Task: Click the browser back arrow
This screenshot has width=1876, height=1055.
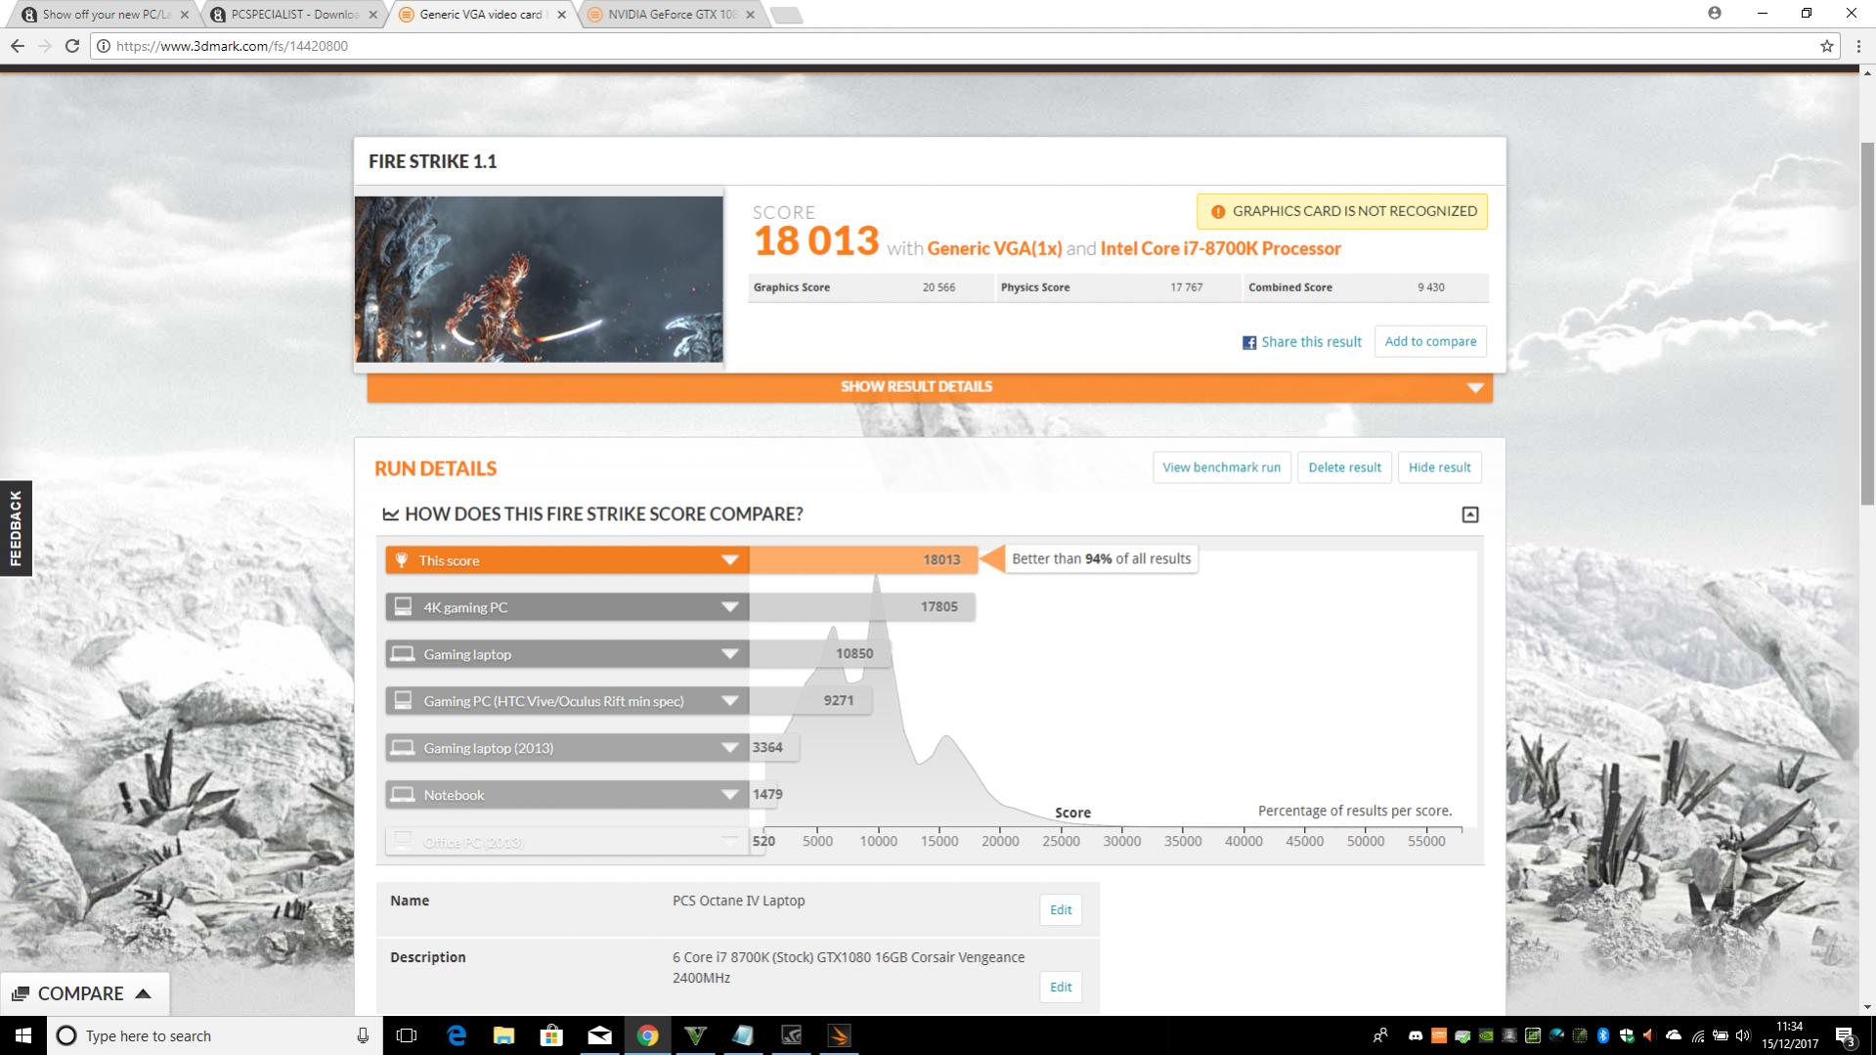Action: point(17,46)
